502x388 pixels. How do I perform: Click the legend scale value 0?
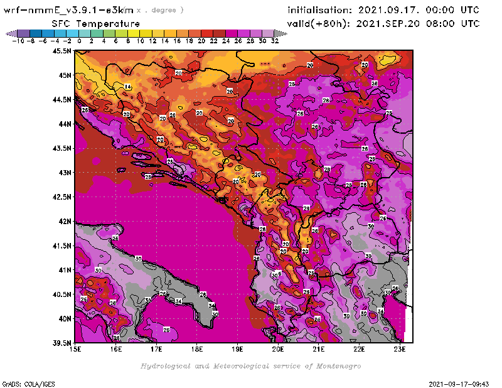click(79, 41)
